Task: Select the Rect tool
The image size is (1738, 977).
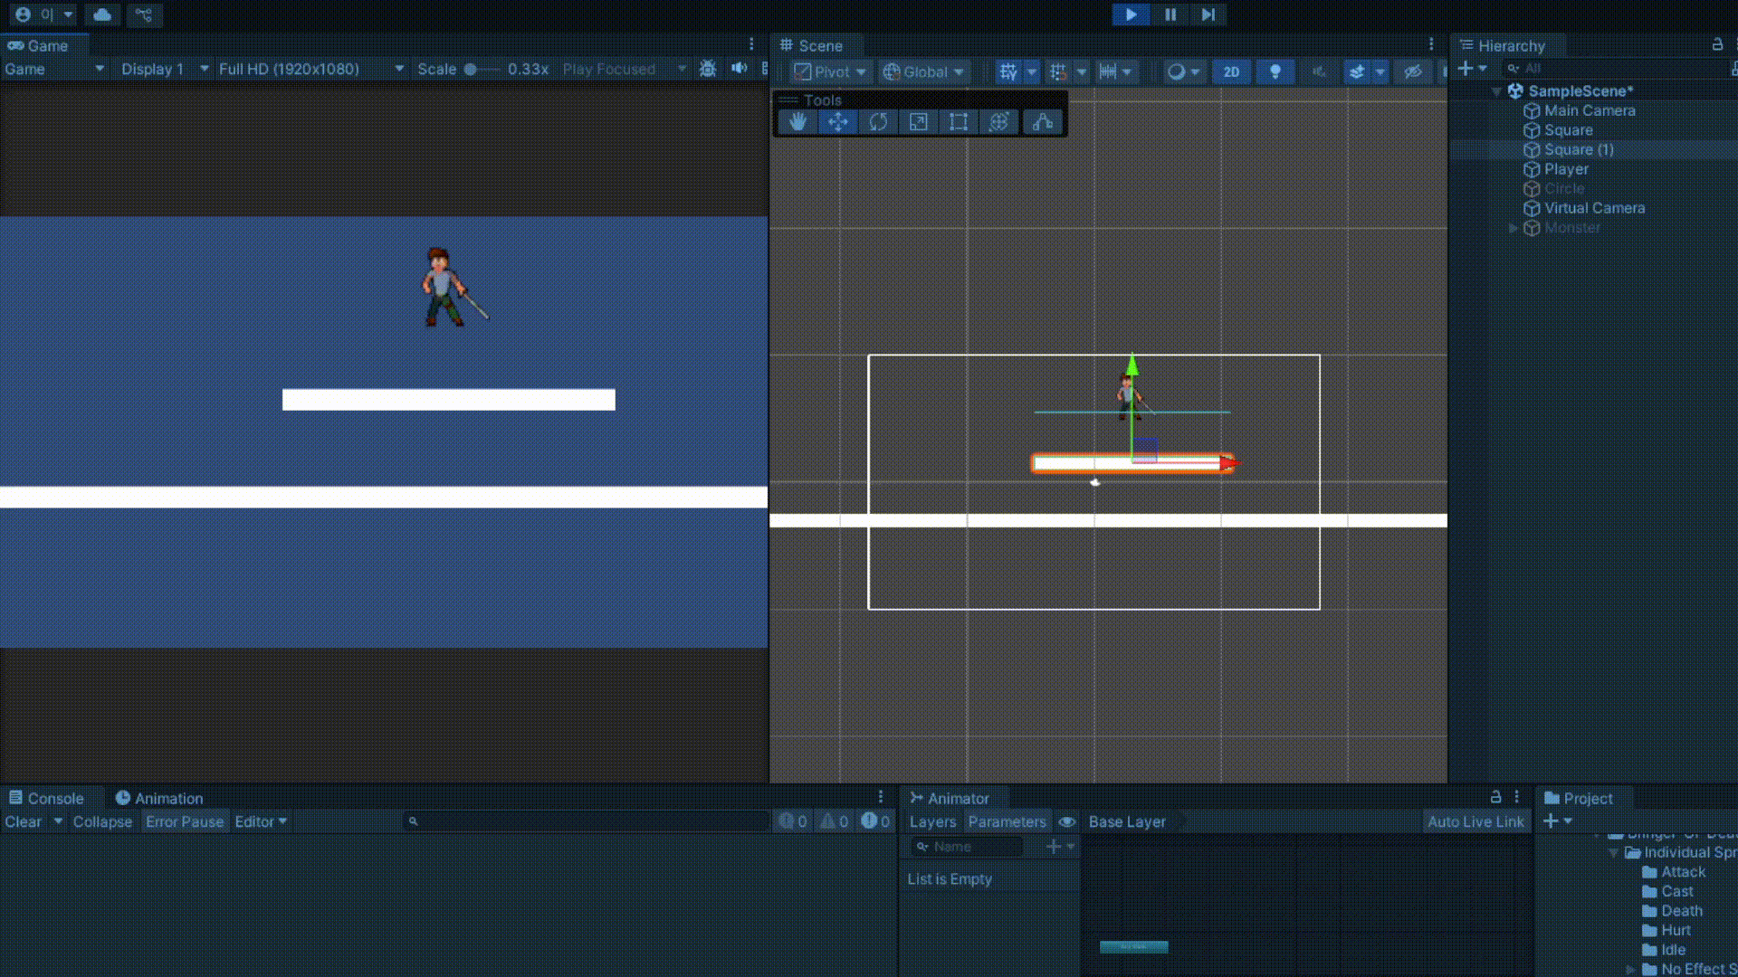Action: pos(958,122)
